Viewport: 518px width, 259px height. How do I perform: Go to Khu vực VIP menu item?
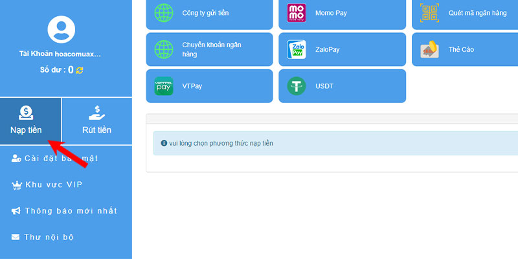click(47, 185)
